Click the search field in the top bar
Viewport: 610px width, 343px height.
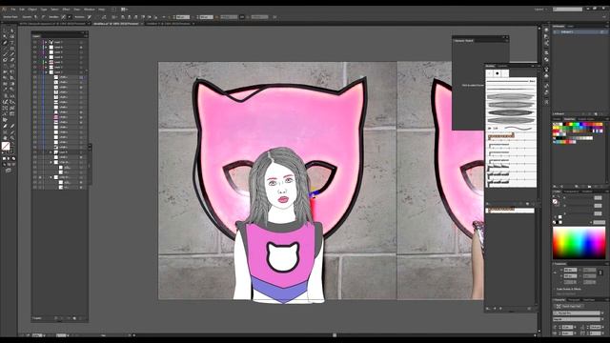[x=568, y=9]
